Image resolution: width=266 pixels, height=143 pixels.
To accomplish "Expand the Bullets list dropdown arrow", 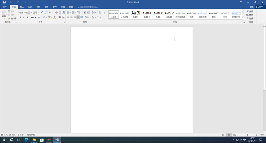I will (x=71, y=13).
